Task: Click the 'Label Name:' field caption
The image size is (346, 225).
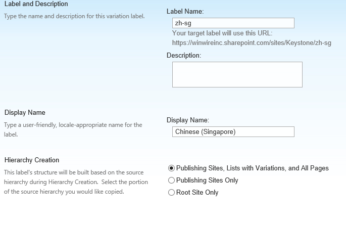Action: 185,11
